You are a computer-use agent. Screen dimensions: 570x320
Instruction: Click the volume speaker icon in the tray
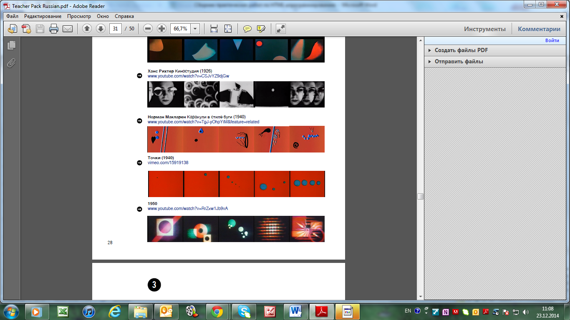[x=526, y=311]
